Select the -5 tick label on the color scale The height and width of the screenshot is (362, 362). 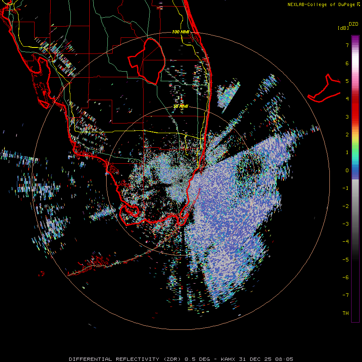click(x=346, y=260)
